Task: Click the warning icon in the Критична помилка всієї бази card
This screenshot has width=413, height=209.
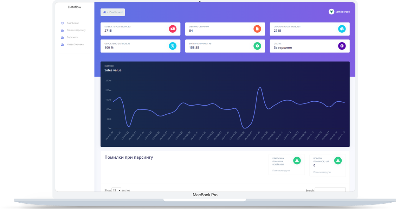Action: point(297,160)
